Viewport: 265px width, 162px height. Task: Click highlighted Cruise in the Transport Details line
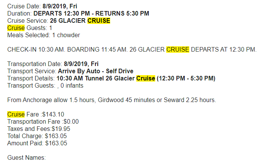pyautogui.click(x=146, y=79)
